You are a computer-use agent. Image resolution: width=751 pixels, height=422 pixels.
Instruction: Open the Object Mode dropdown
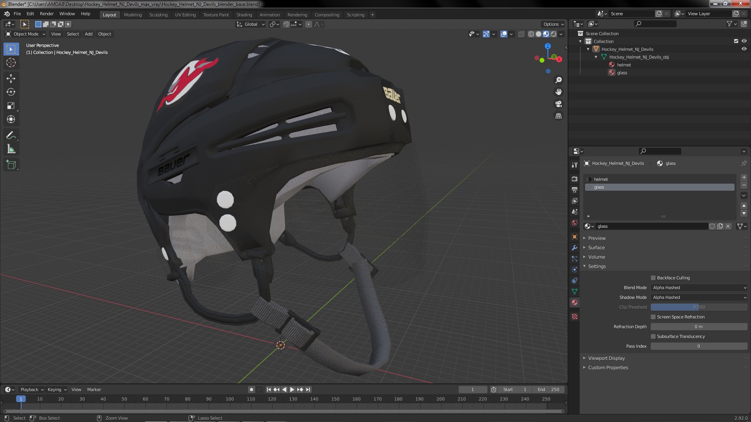[x=25, y=34]
